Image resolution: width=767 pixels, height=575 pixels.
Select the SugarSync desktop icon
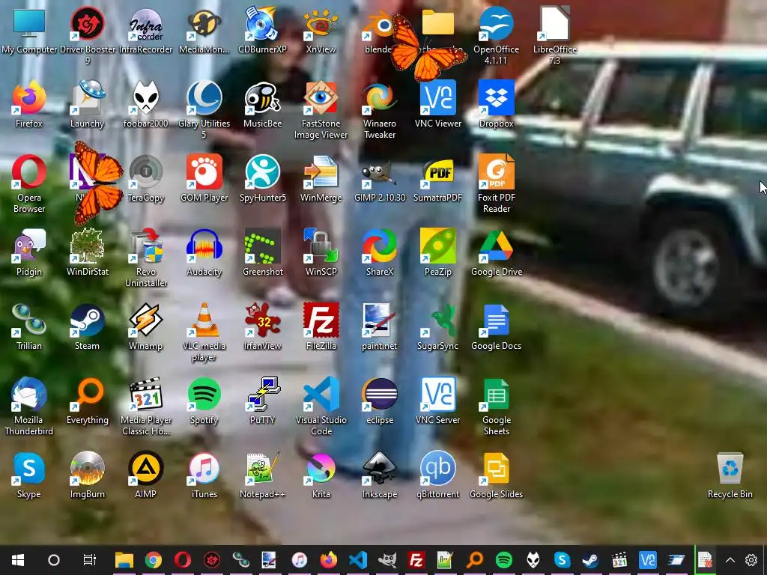click(x=437, y=326)
